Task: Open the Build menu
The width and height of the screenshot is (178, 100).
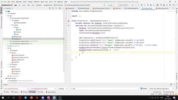Action: click(42, 2)
